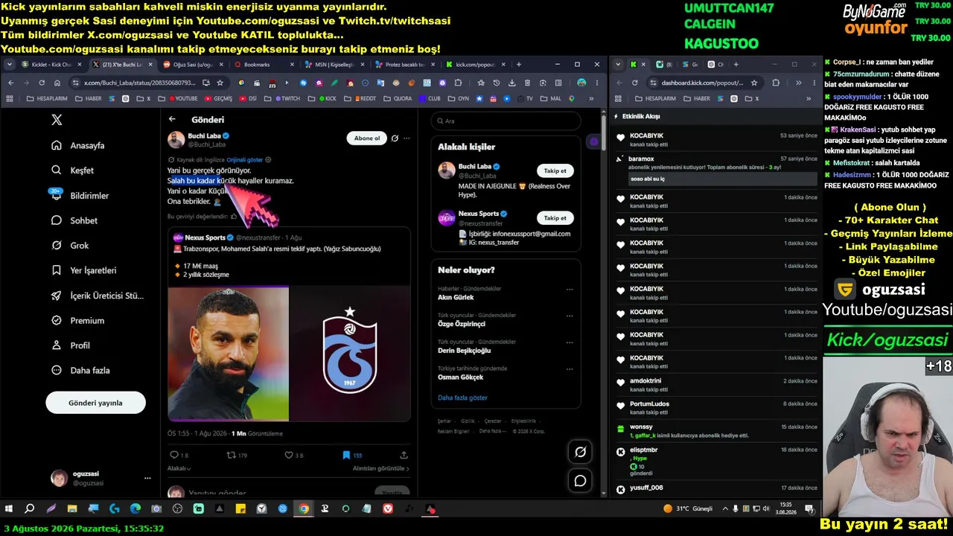Click Orijinali göster link
The height and width of the screenshot is (536, 953).
coord(244,159)
